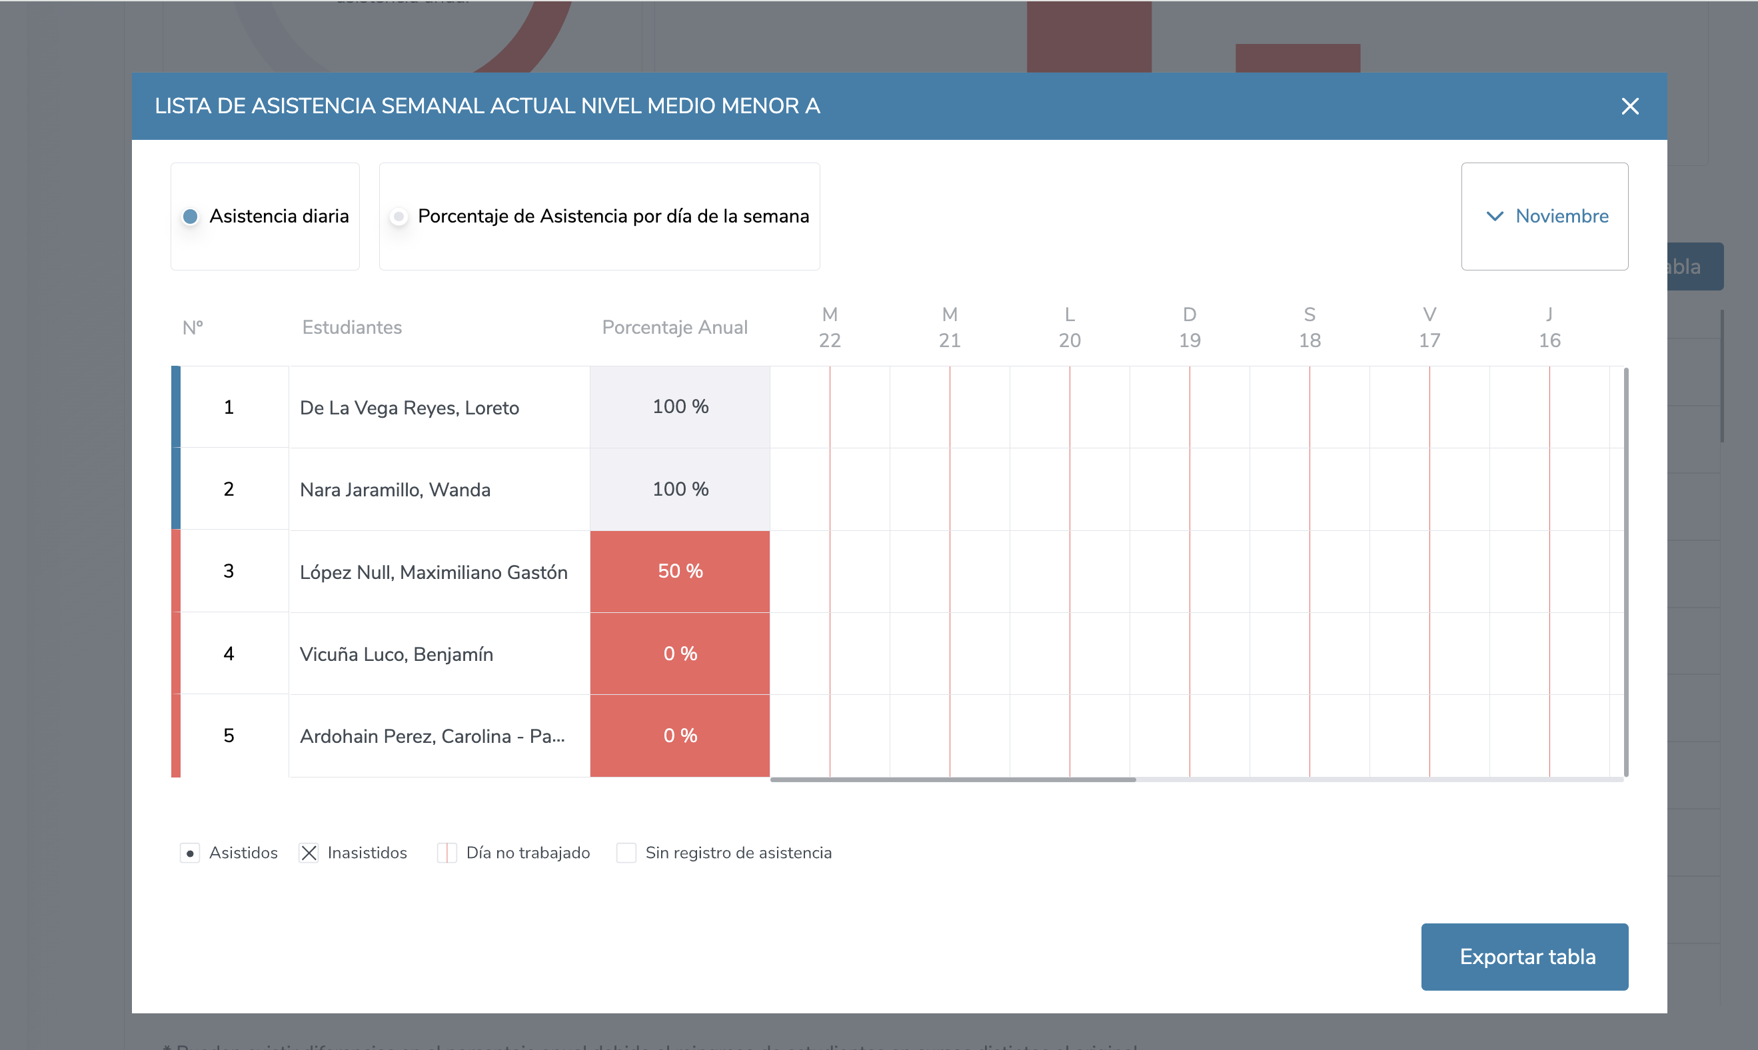Click the M 22 day column header
Screen dimensions: 1758x1050
pyautogui.click(x=830, y=328)
